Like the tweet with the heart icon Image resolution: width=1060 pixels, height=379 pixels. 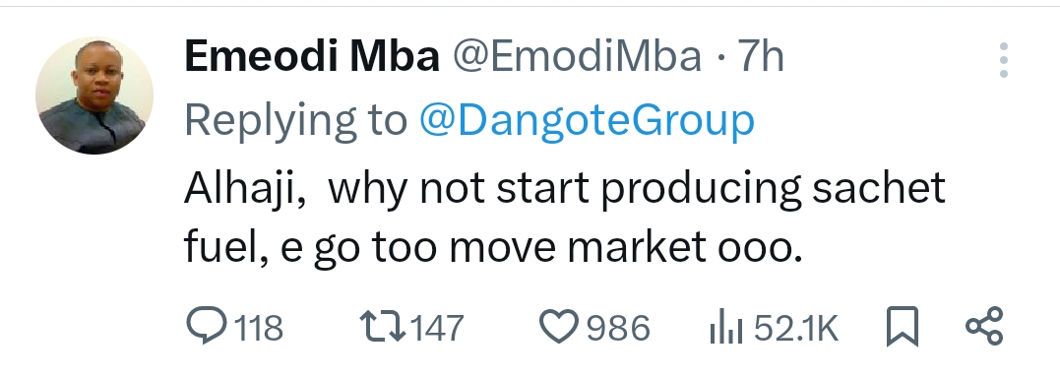coord(559,326)
